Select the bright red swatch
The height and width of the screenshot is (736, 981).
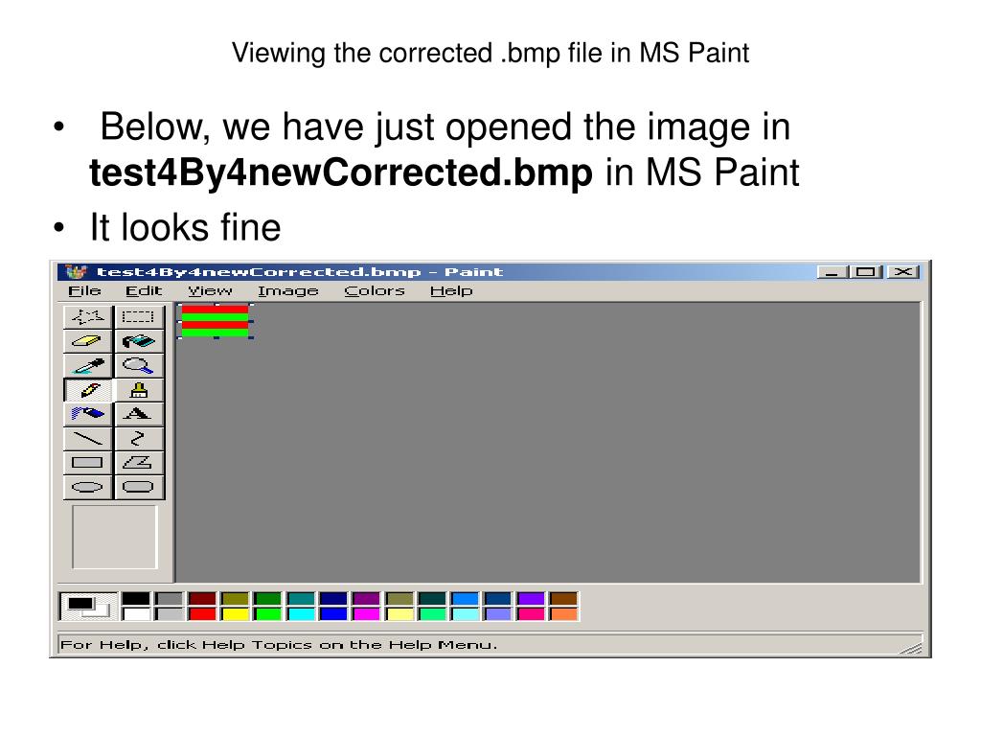(x=202, y=614)
